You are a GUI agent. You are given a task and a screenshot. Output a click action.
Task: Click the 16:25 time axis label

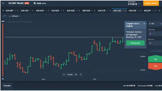coord(94,79)
